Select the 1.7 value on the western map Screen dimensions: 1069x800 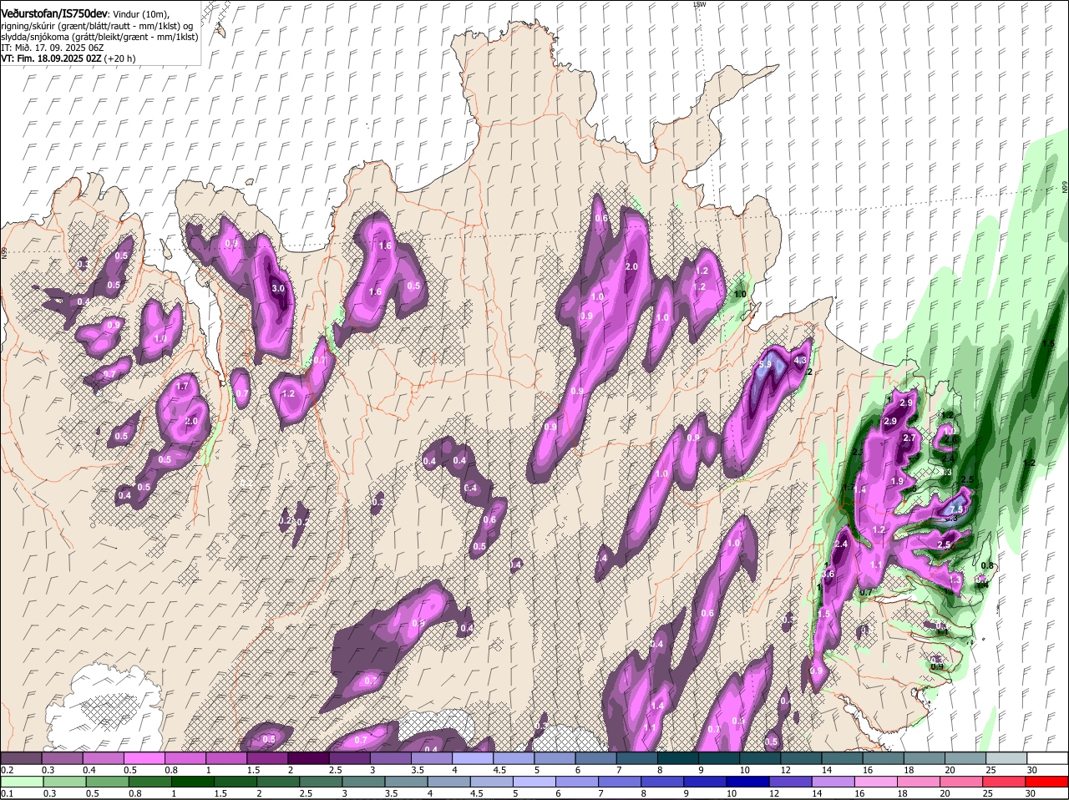[x=184, y=387]
